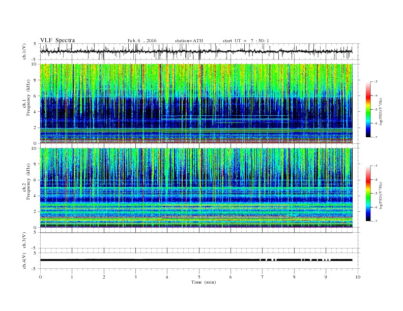This screenshot has height=311, width=403.
Task: Click inside the ch.2 spectrogram panel
Action: click(x=196, y=188)
